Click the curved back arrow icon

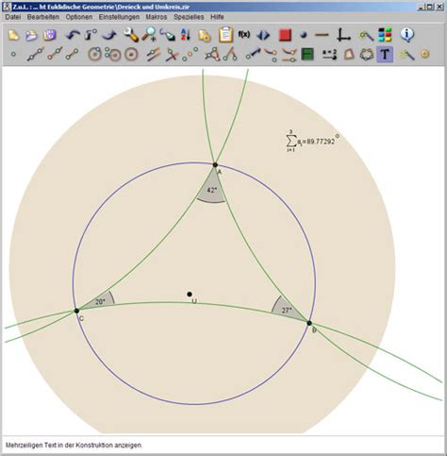click(x=73, y=35)
